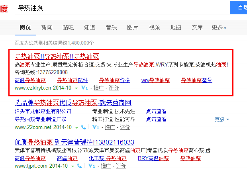The width and height of the screenshot is (247, 176).
Task: Switch to the 知道 tab
Action: pyautogui.click(x=90, y=27)
